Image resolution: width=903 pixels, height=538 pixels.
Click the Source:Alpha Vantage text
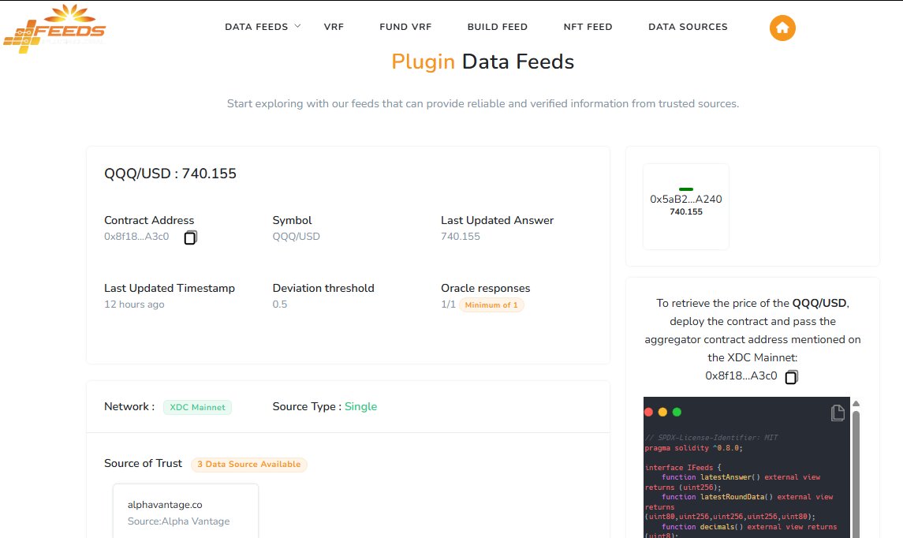pos(178,521)
